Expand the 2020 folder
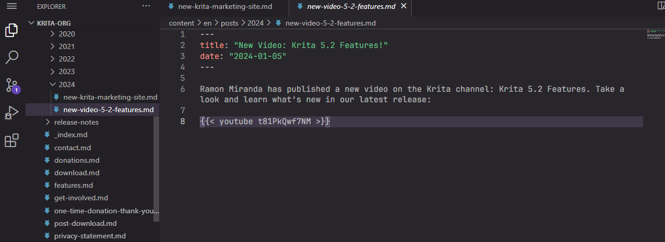Image resolution: width=665 pixels, height=242 pixels. [x=66, y=34]
